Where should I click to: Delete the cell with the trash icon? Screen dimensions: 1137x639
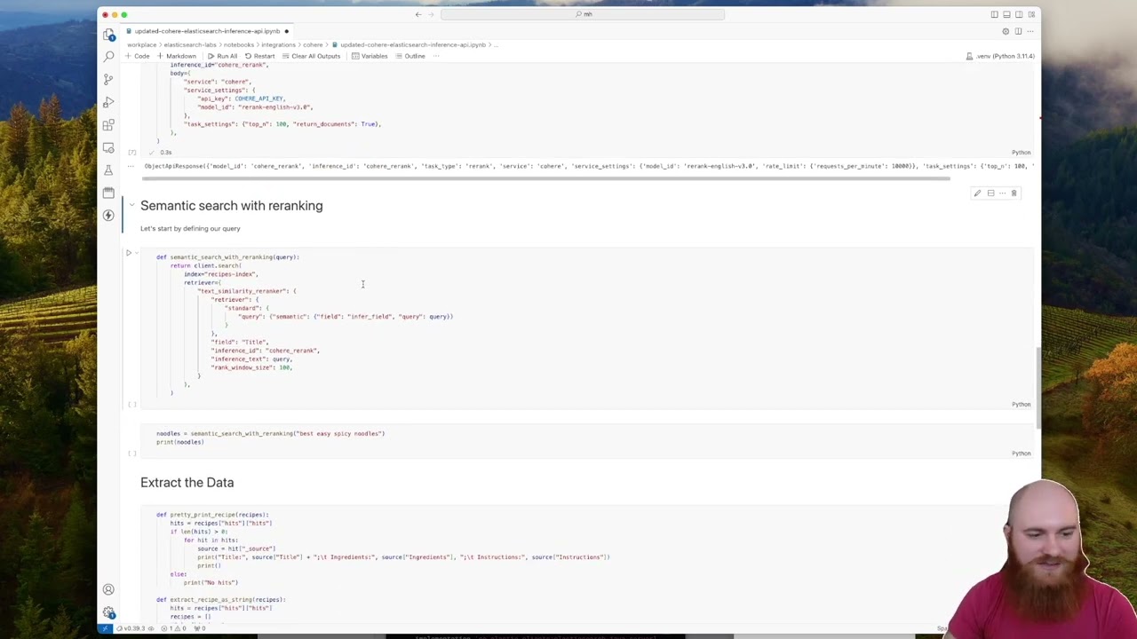tap(1014, 193)
